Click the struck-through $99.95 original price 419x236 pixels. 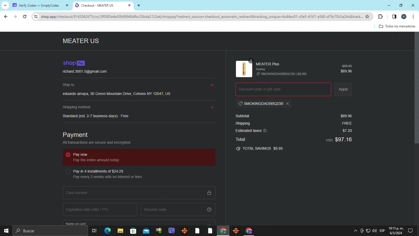[x=347, y=66]
